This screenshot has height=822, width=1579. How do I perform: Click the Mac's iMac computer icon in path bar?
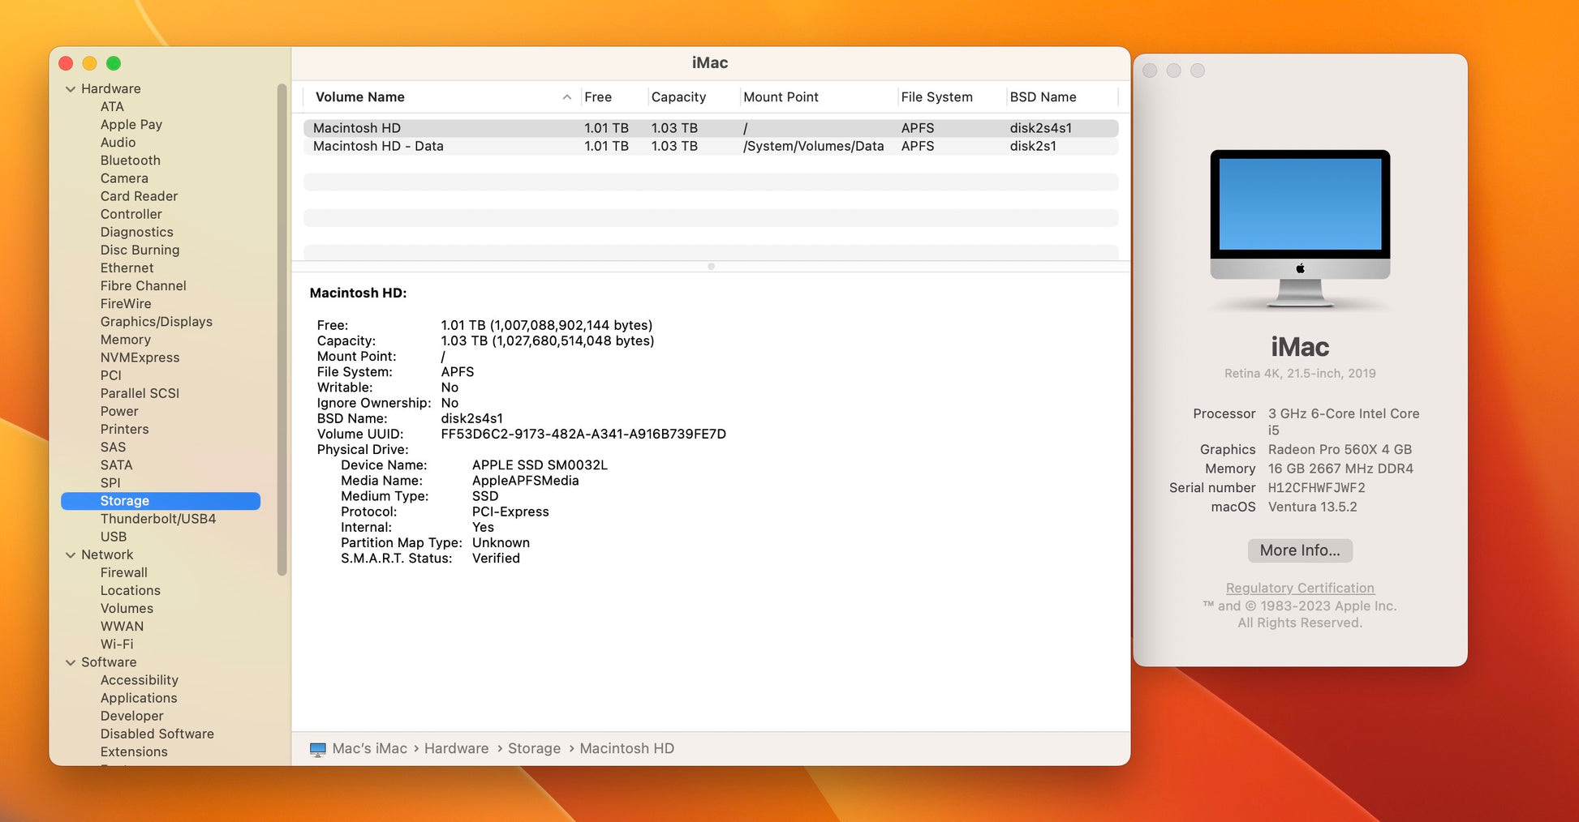[317, 749]
